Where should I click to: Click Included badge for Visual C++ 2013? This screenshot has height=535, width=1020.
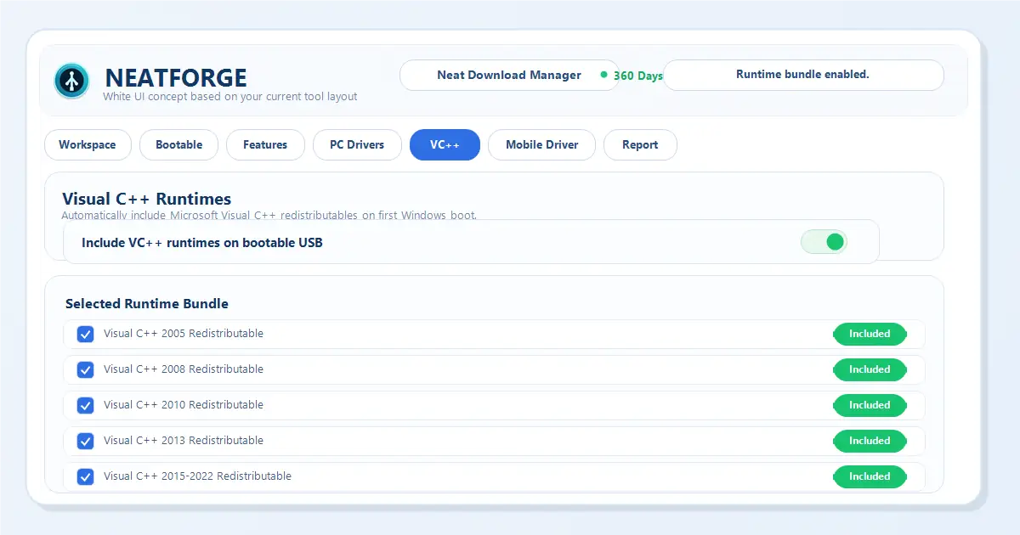(x=870, y=441)
